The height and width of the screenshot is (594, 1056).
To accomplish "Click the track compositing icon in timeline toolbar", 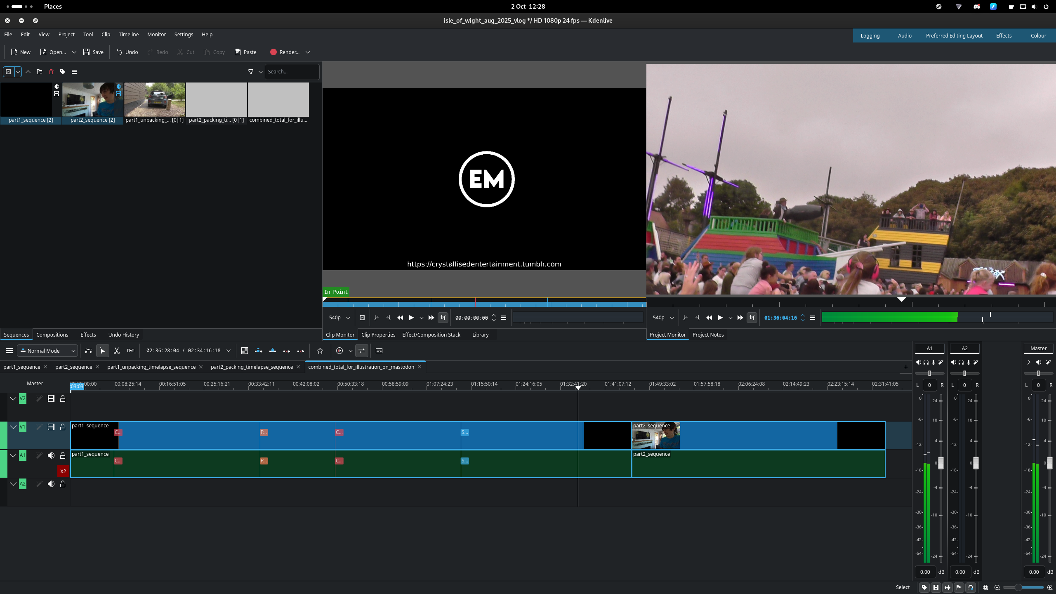I will [245, 351].
